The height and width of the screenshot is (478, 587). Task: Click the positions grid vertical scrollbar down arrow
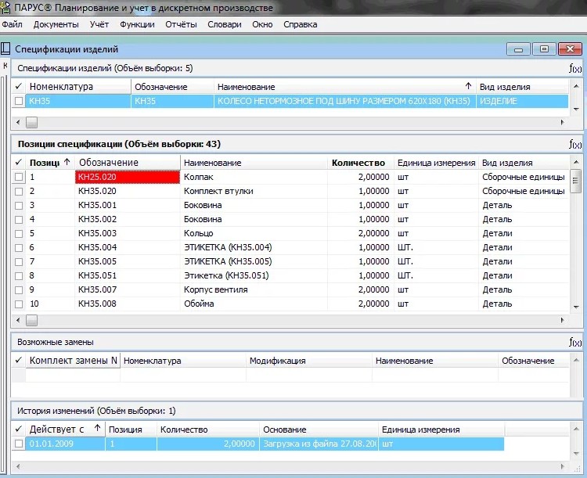[576, 306]
